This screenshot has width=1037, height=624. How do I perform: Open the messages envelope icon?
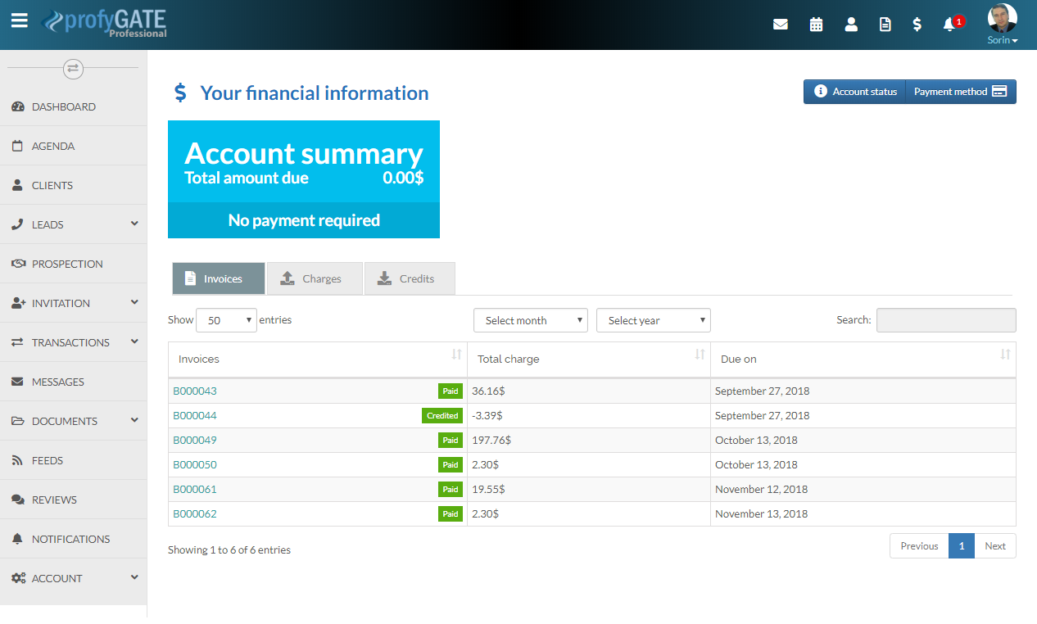[780, 24]
